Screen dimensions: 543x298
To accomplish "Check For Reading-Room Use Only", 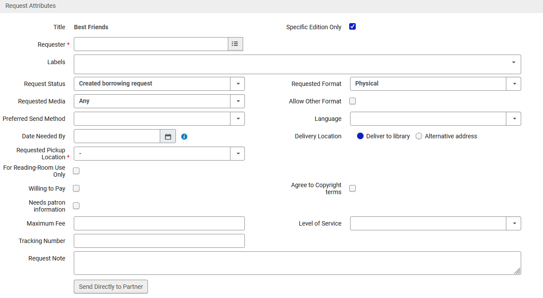I will pos(76,171).
